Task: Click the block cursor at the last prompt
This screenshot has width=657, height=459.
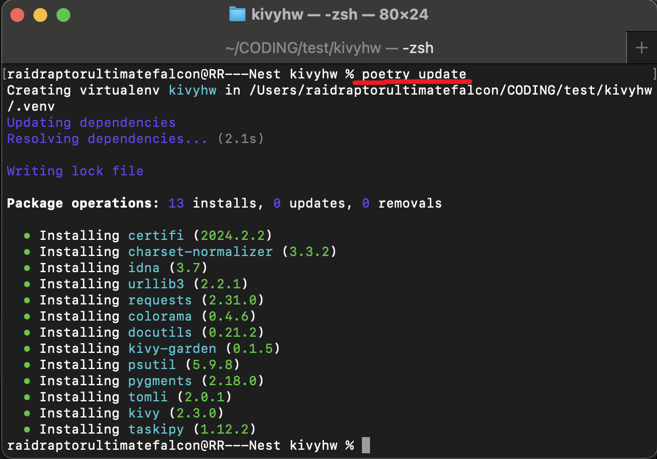Action: coord(366,445)
